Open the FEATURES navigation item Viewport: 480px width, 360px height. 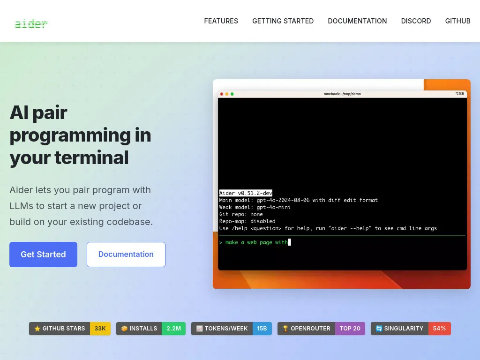coord(221,21)
